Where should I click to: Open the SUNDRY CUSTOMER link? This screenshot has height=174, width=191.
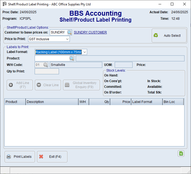[x=90, y=32]
